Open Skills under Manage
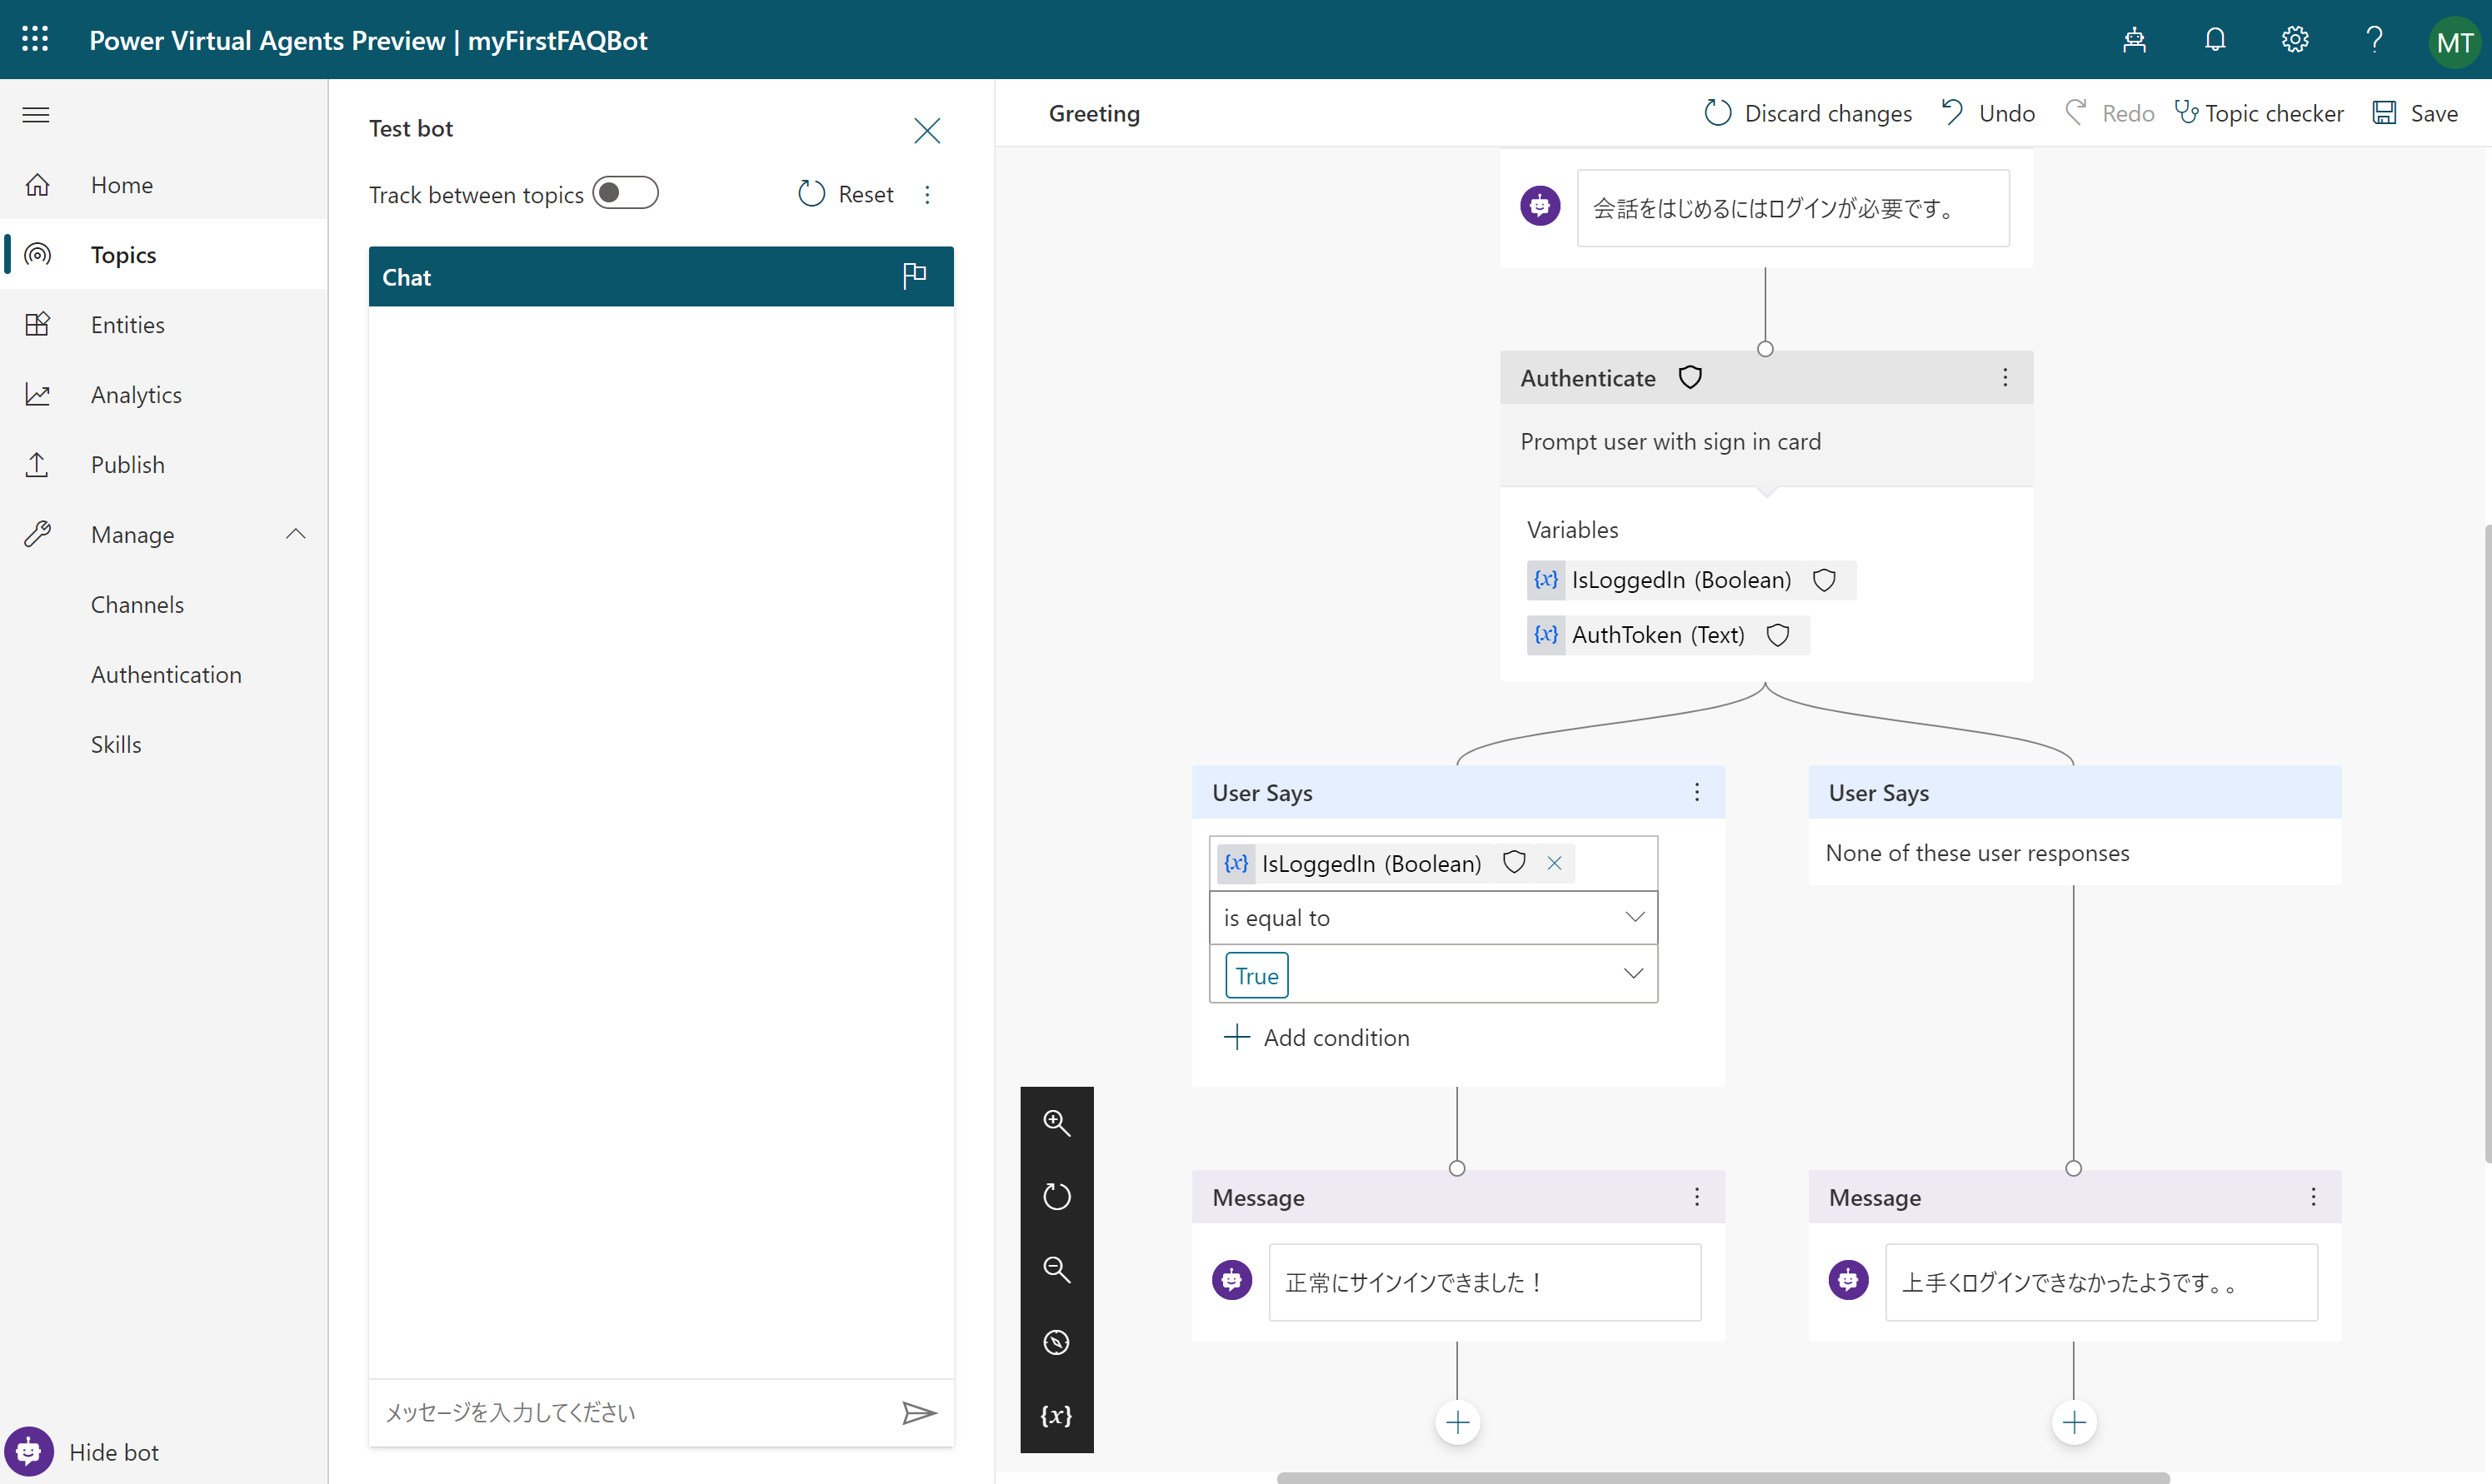 (116, 745)
